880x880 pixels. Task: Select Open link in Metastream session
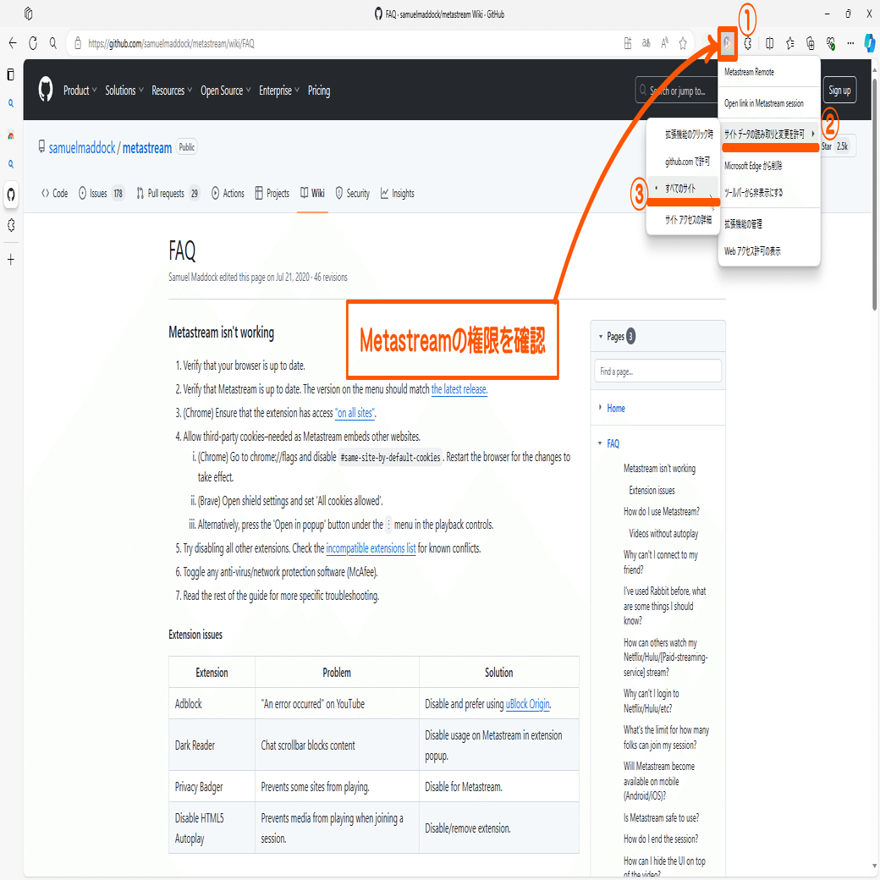pyautogui.click(x=769, y=103)
